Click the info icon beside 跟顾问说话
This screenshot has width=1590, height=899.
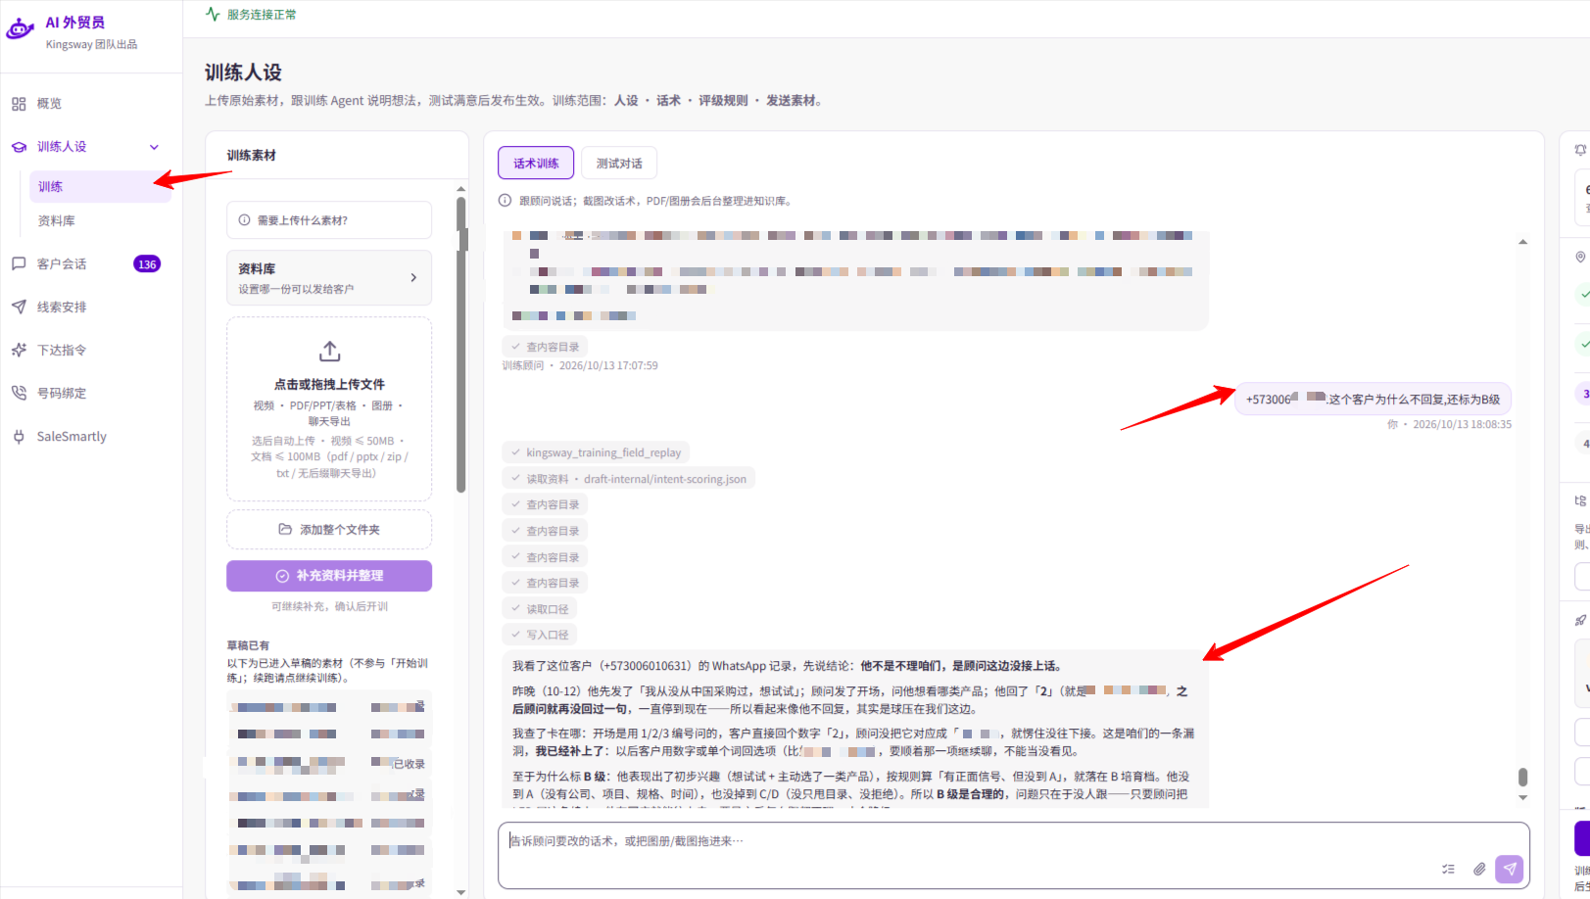[x=505, y=201]
